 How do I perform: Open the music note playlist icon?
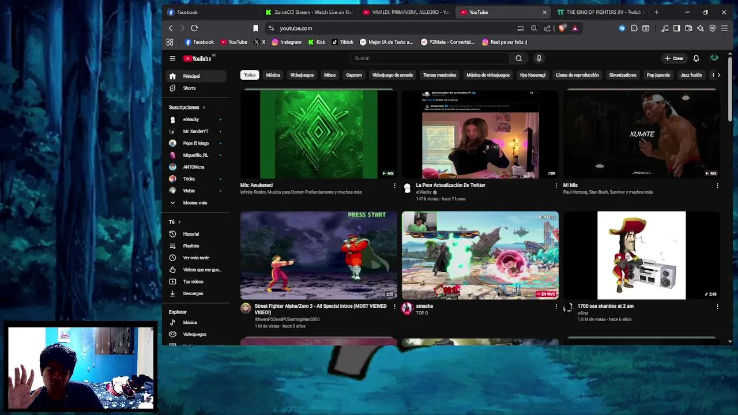(x=665, y=28)
